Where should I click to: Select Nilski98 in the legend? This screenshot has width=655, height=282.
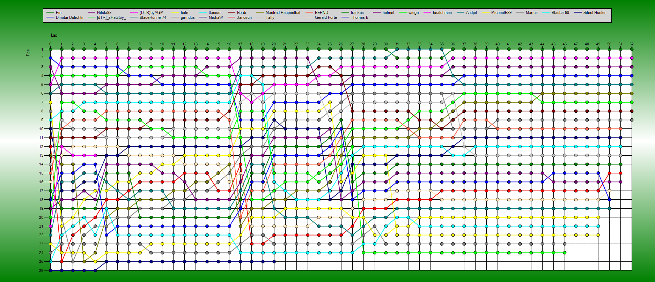point(104,13)
